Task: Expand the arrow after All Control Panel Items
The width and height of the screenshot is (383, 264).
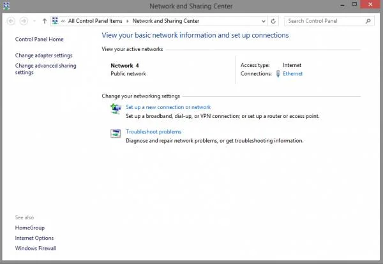Action: (127, 21)
